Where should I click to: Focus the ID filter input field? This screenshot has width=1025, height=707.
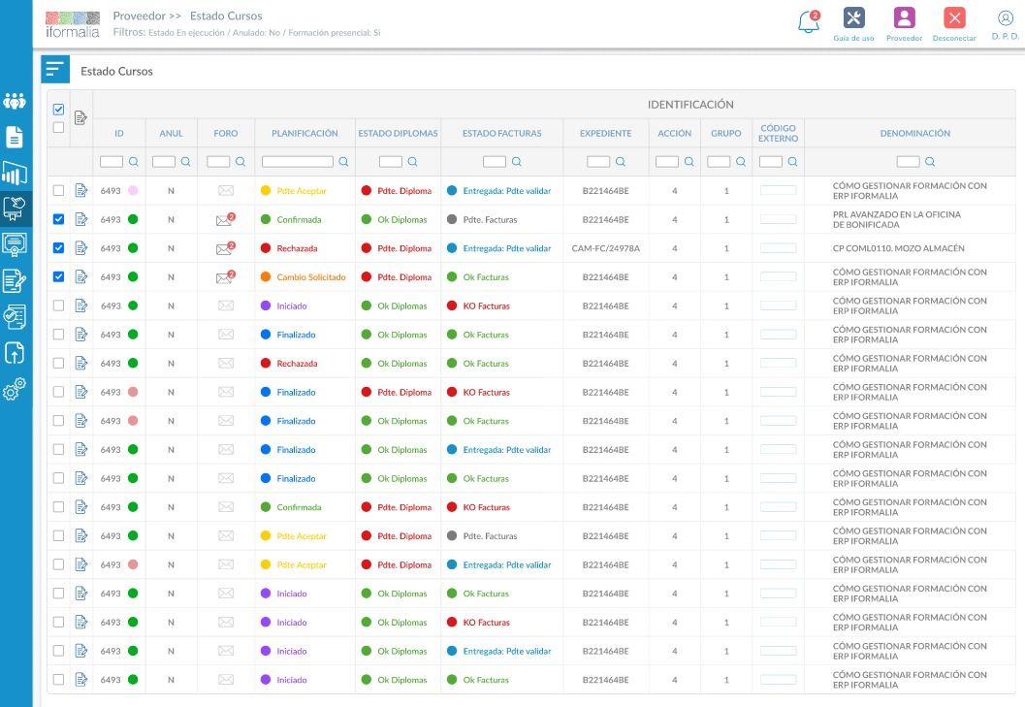click(112, 162)
